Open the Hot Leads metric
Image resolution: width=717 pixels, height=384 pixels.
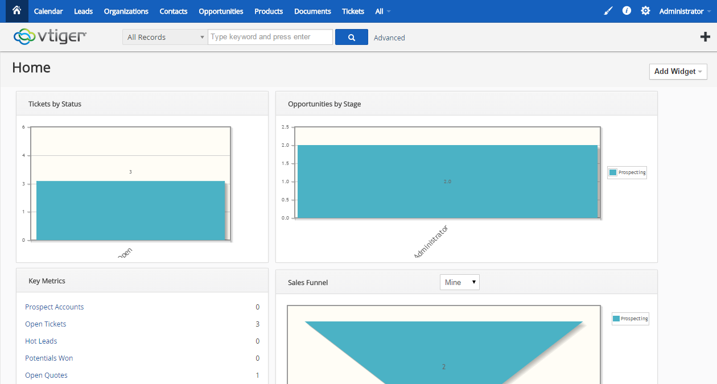(x=41, y=341)
